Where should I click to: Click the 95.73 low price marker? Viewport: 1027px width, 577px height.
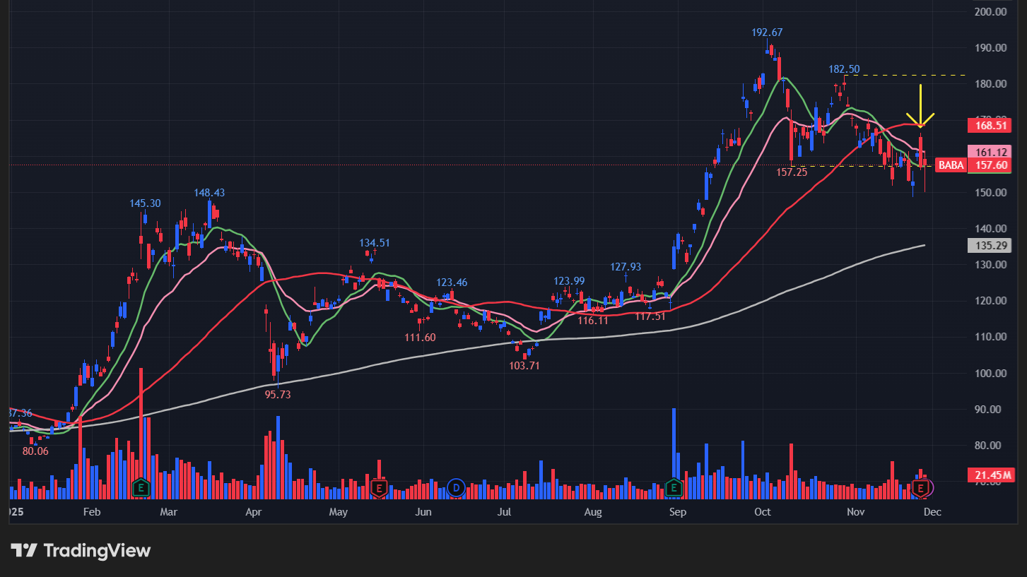point(278,395)
